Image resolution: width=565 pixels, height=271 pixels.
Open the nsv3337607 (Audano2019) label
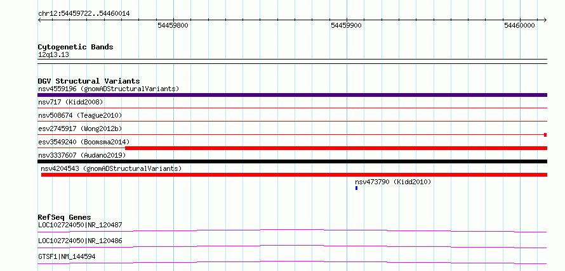[82, 155]
